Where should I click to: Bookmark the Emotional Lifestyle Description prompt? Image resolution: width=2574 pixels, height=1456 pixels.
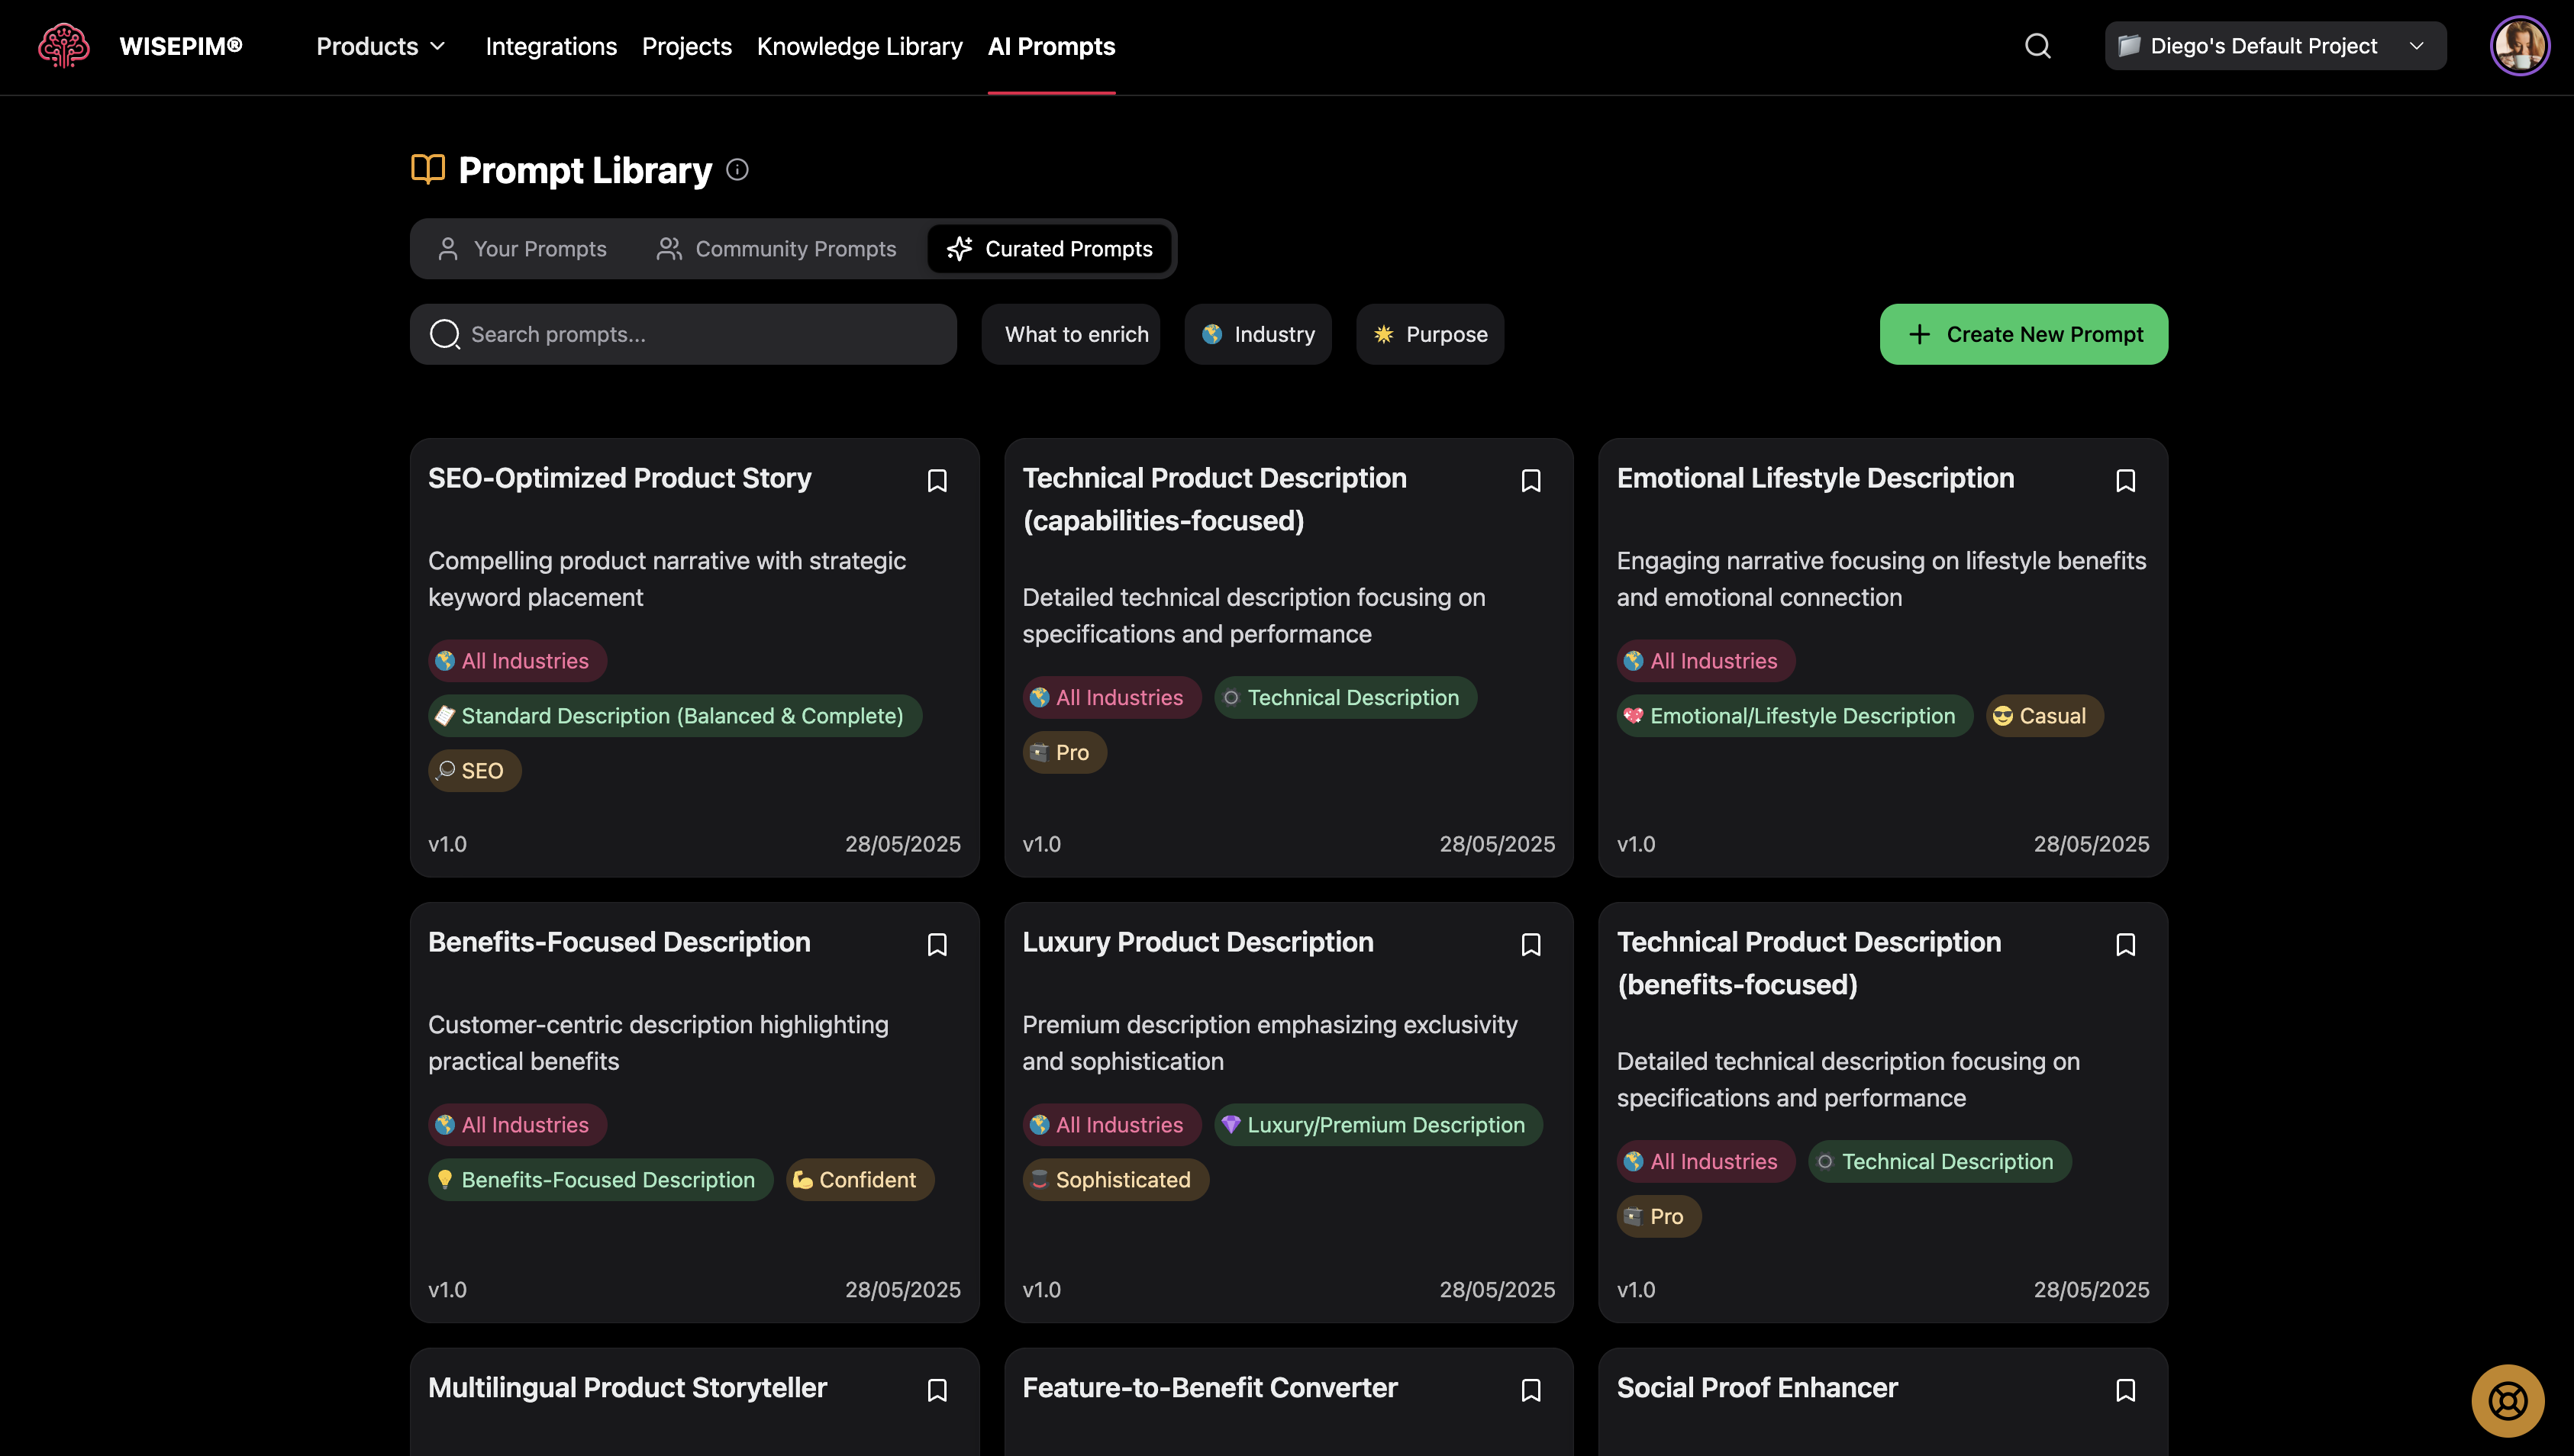[2125, 481]
